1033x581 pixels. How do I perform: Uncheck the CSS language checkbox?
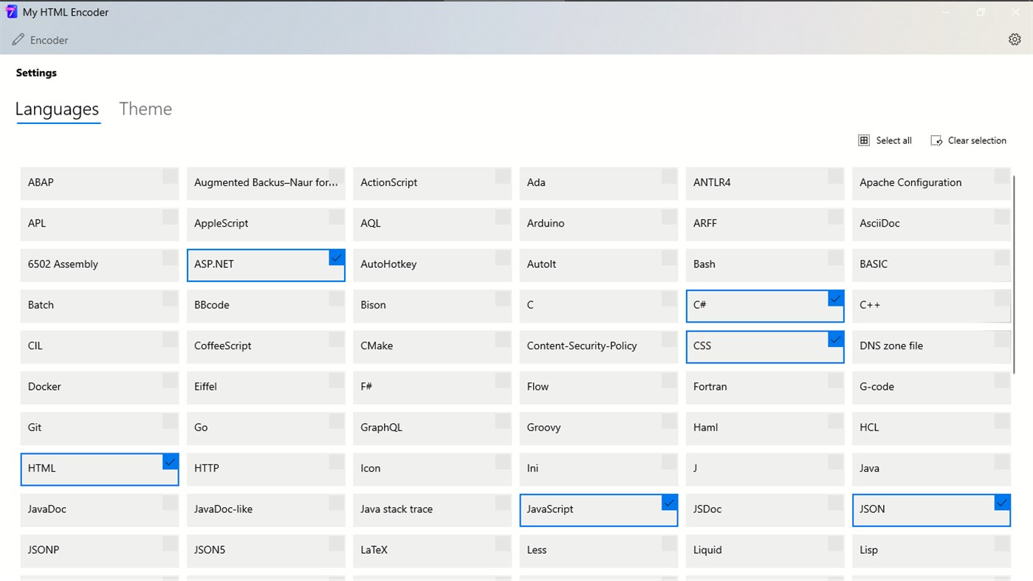835,339
